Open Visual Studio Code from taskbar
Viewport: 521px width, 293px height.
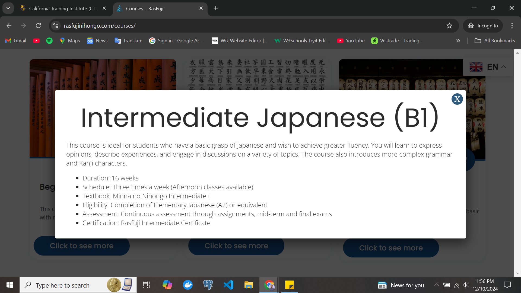pyautogui.click(x=228, y=285)
